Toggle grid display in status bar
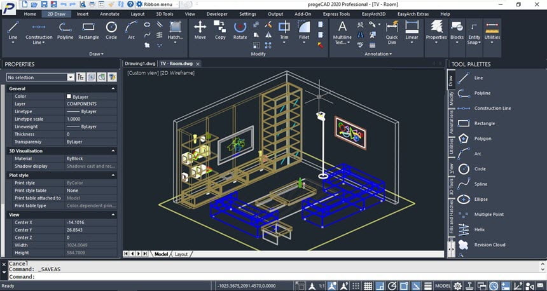 pos(368,286)
